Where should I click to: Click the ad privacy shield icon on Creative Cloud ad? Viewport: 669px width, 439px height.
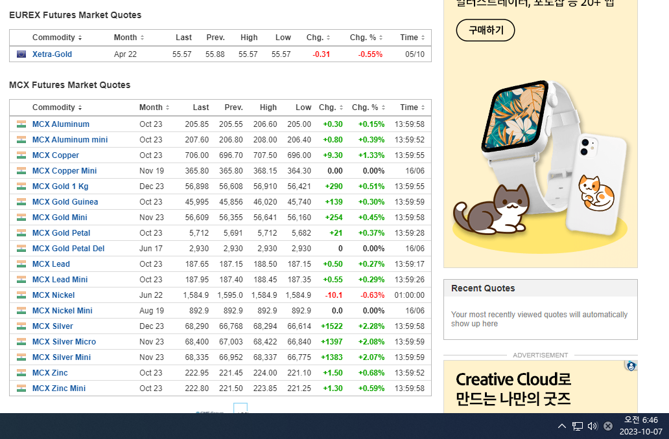point(631,366)
